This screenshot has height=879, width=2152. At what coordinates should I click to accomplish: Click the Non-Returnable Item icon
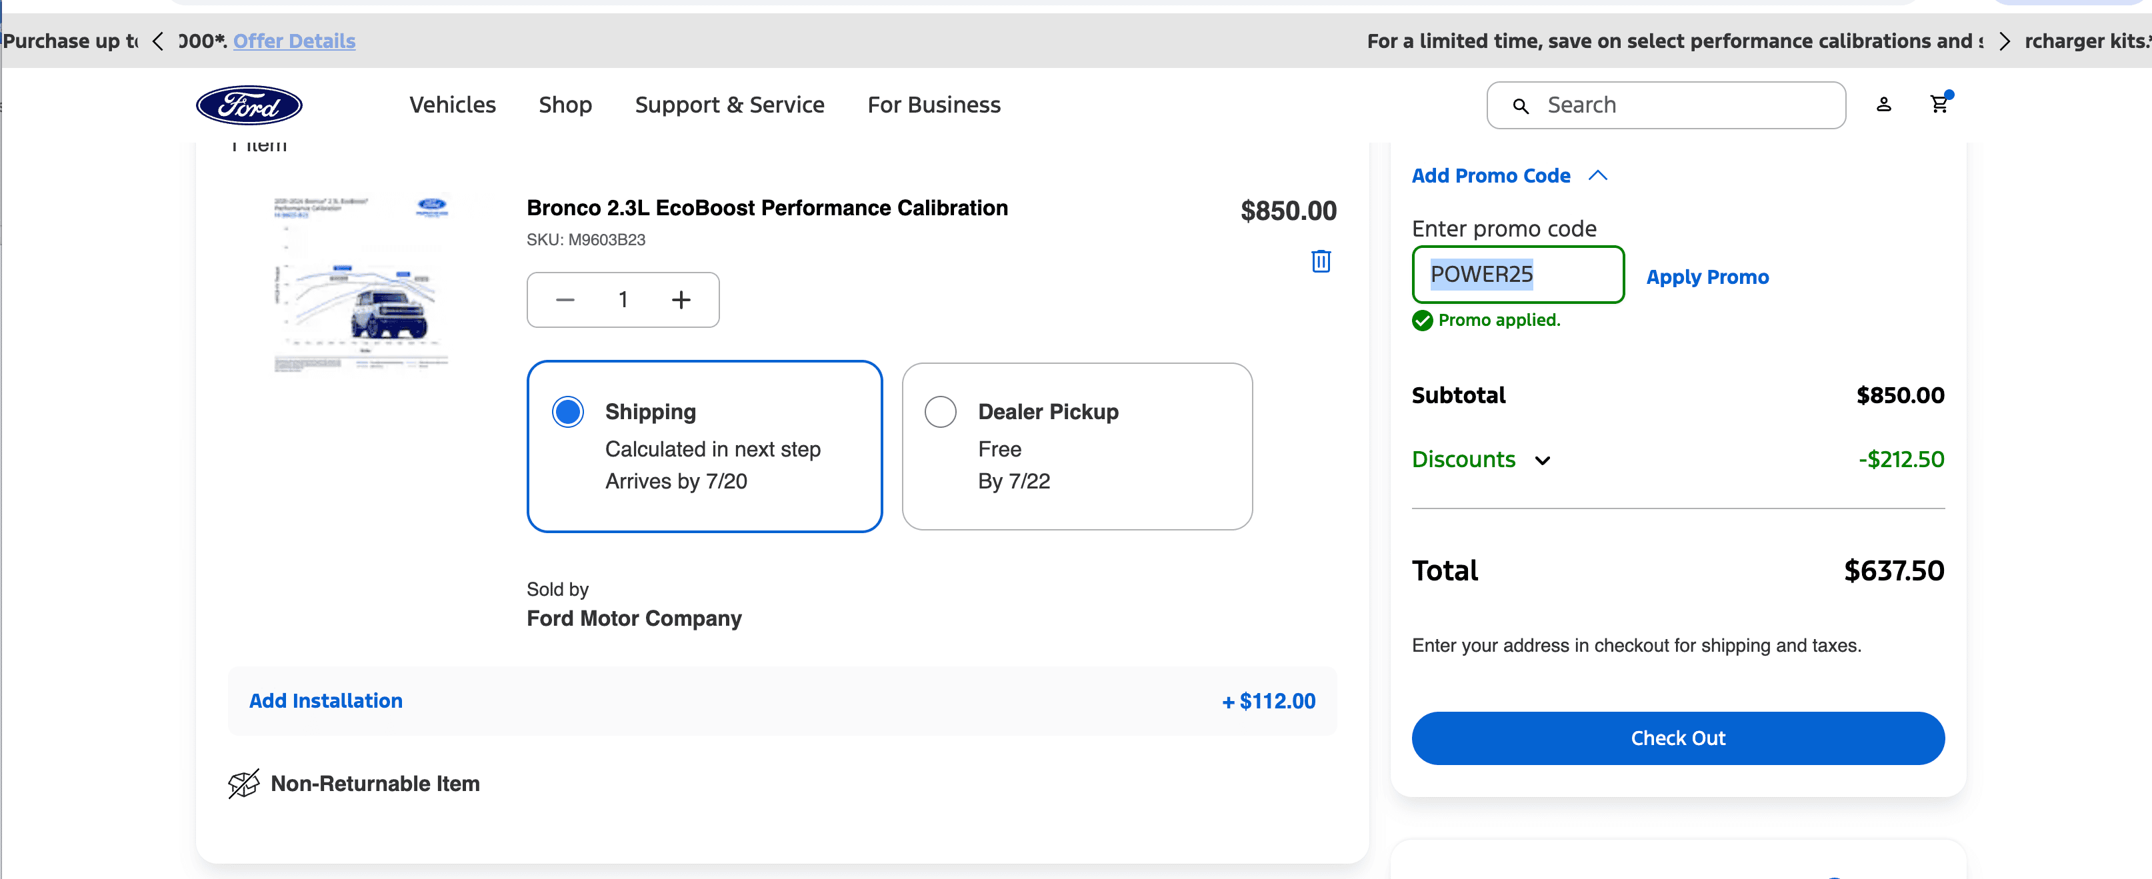(244, 784)
